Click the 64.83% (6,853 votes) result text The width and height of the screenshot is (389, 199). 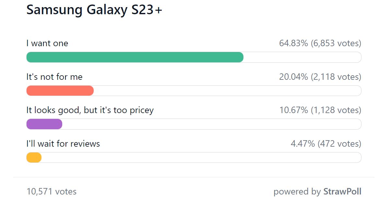pyautogui.click(x=320, y=43)
